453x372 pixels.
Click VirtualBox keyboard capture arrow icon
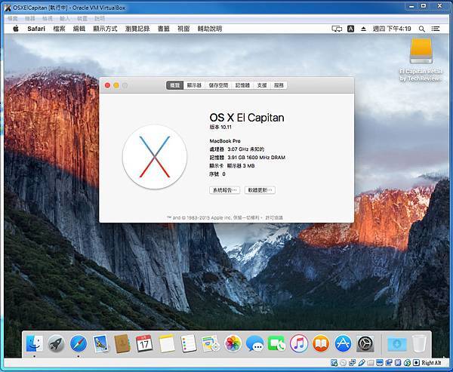416,363
